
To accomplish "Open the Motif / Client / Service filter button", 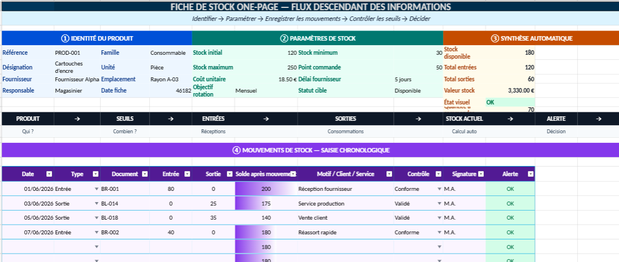I will pos(389,174).
